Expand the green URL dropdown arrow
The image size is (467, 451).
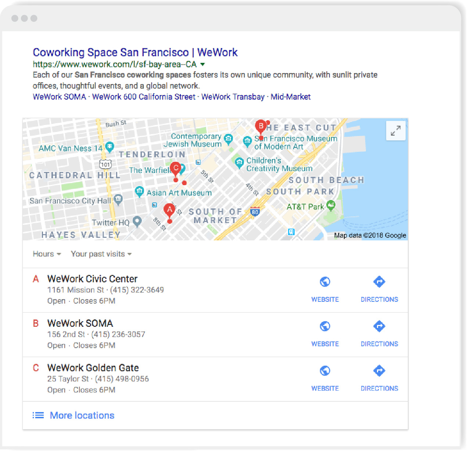pyautogui.click(x=202, y=64)
